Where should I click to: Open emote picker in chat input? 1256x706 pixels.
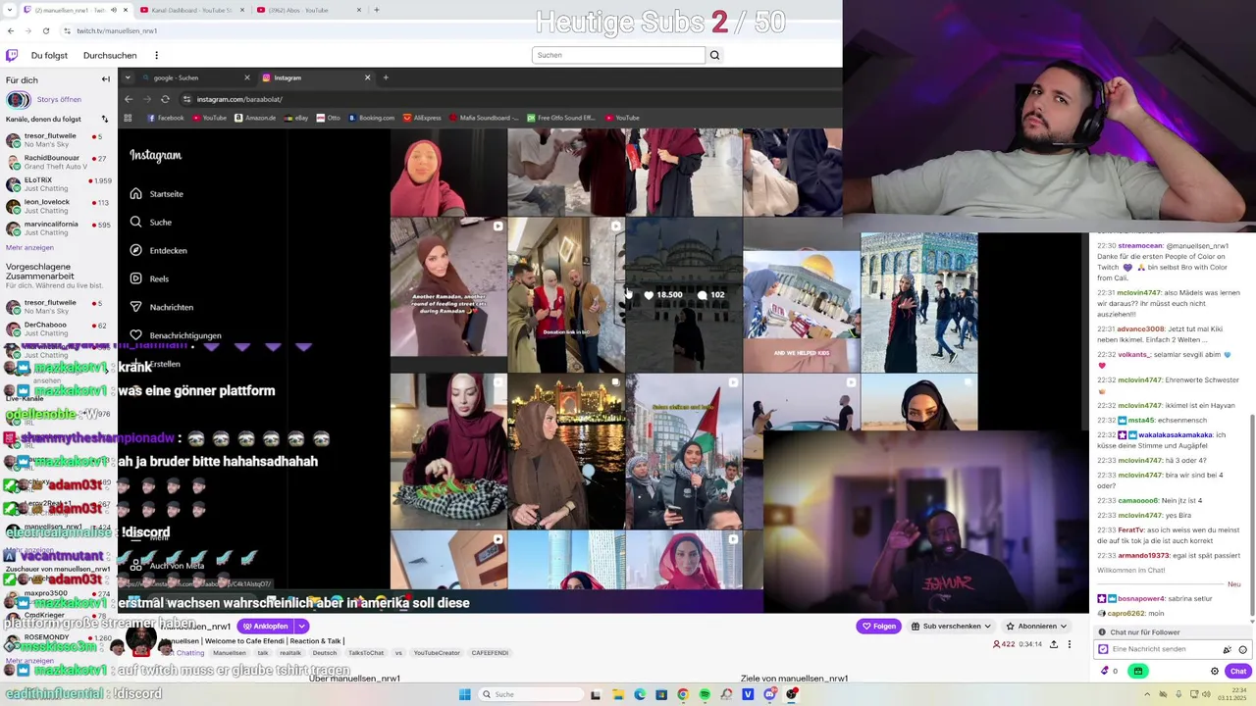click(1242, 649)
